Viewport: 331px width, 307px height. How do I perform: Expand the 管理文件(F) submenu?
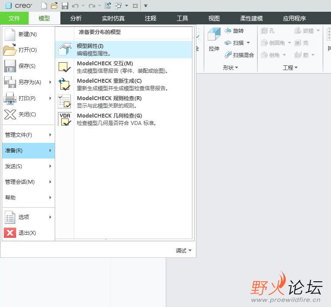pyautogui.click(x=29, y=135)
